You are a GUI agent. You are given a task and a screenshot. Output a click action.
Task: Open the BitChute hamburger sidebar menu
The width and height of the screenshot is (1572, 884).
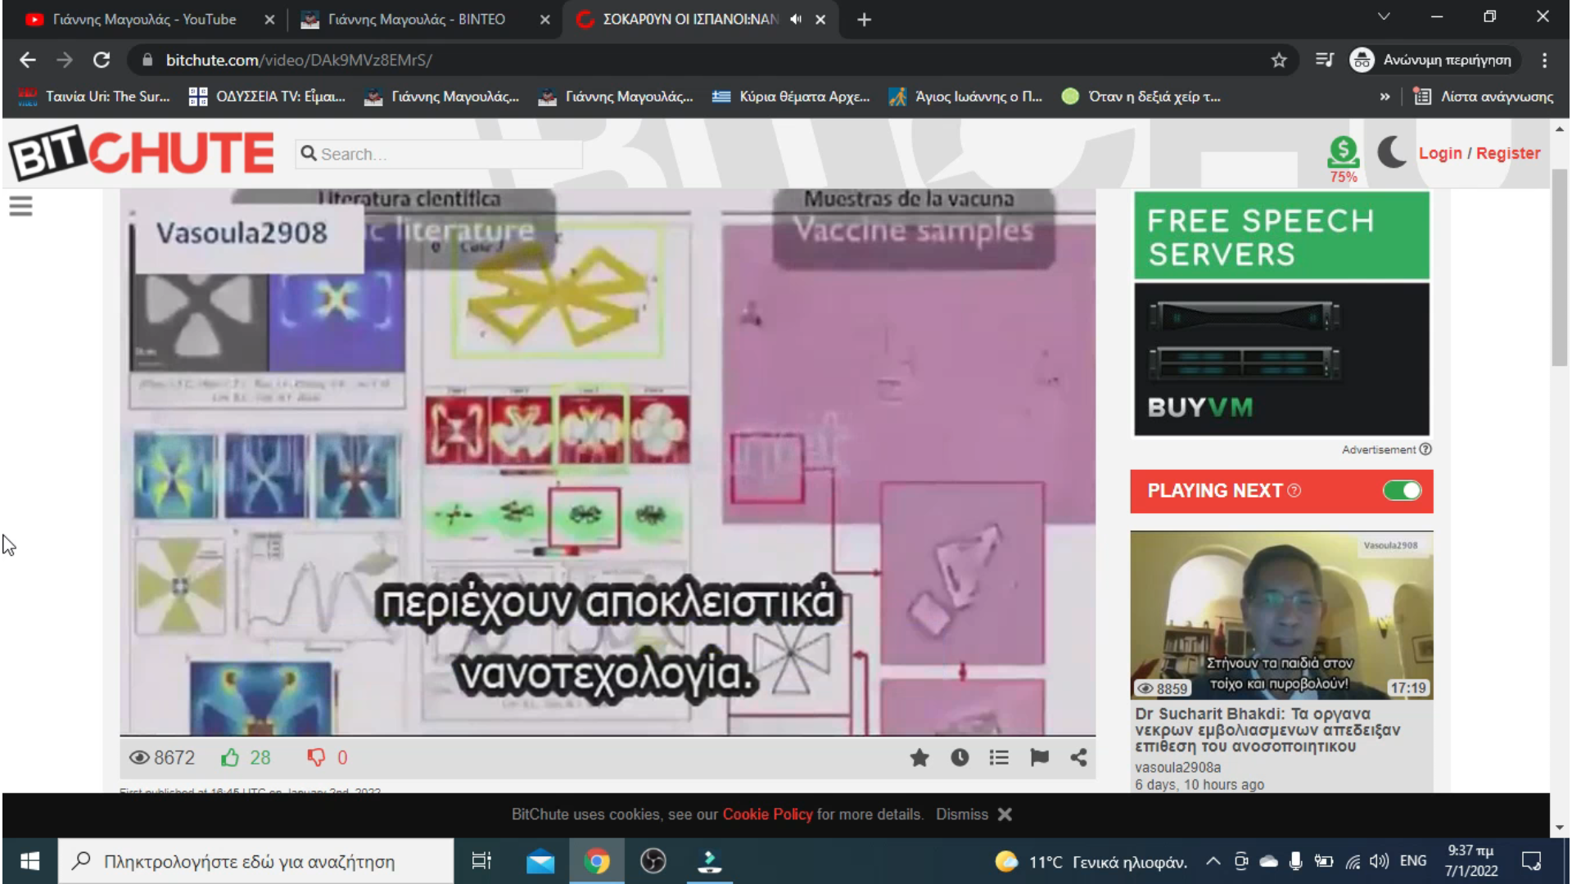pos(21,206)
